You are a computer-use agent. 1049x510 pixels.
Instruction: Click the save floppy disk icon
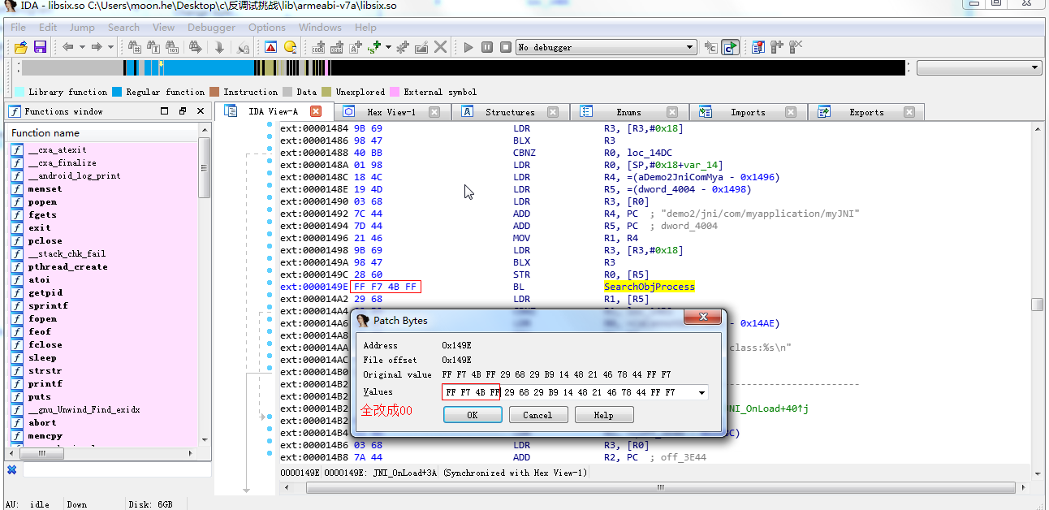[x=40, y=47]
